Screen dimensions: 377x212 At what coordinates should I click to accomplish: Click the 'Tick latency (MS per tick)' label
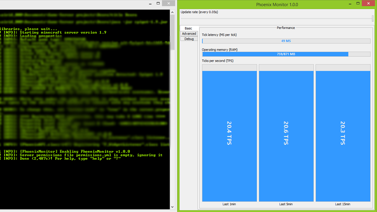coord(219,35)
